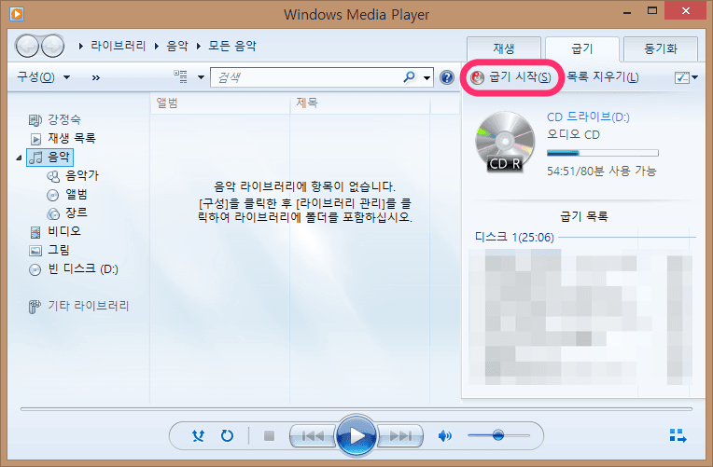Switch to the 굽기 tab

[x=582, y=48]
